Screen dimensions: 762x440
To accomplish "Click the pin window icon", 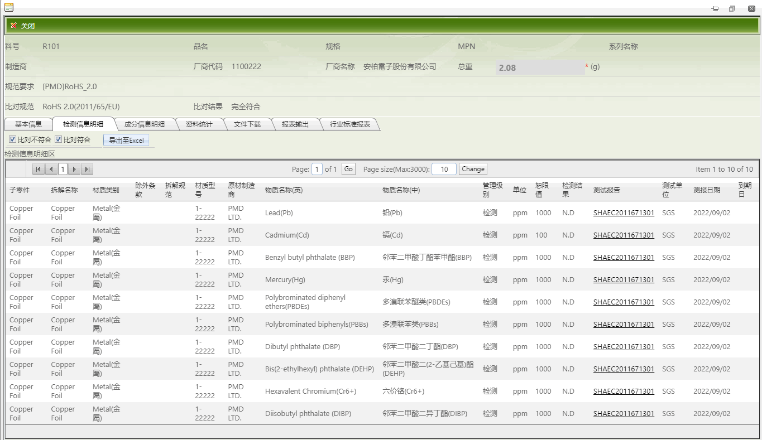I will (715, 8).
